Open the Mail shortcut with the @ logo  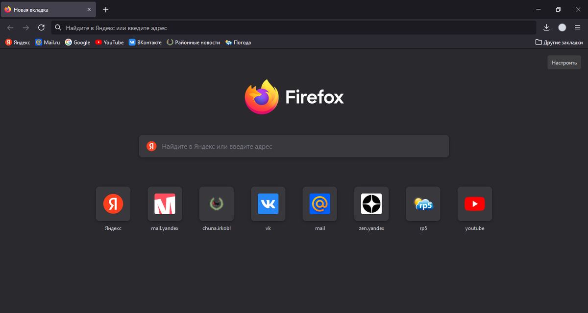[319, 204]
